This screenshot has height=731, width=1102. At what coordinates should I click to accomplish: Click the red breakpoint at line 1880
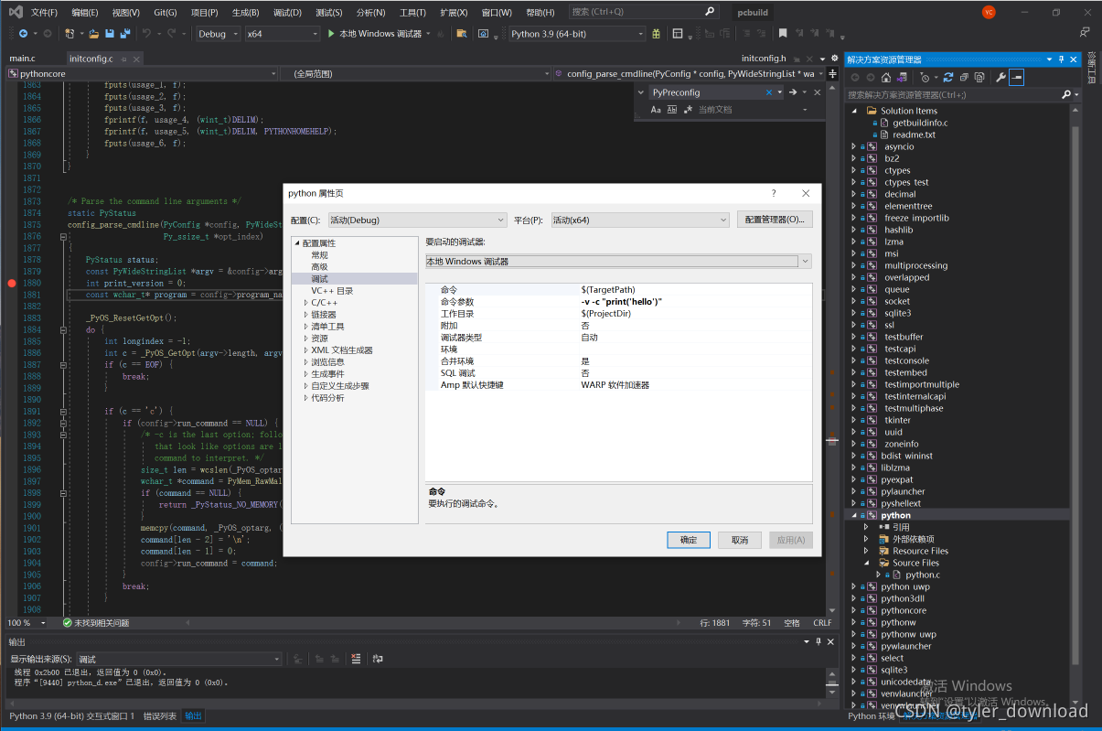pyautogui.click(x=12, y=284)
